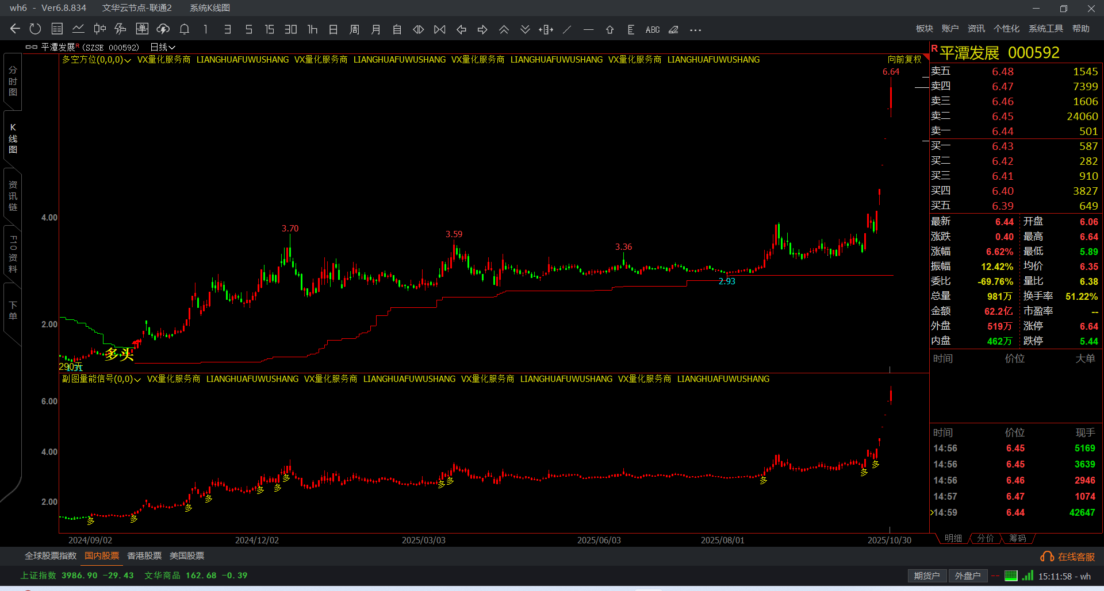This screenshot has height=591, width=1104.
Task: Expand the 多空方位(0,0,0) indicator dropdown
Action: [97, 60]
